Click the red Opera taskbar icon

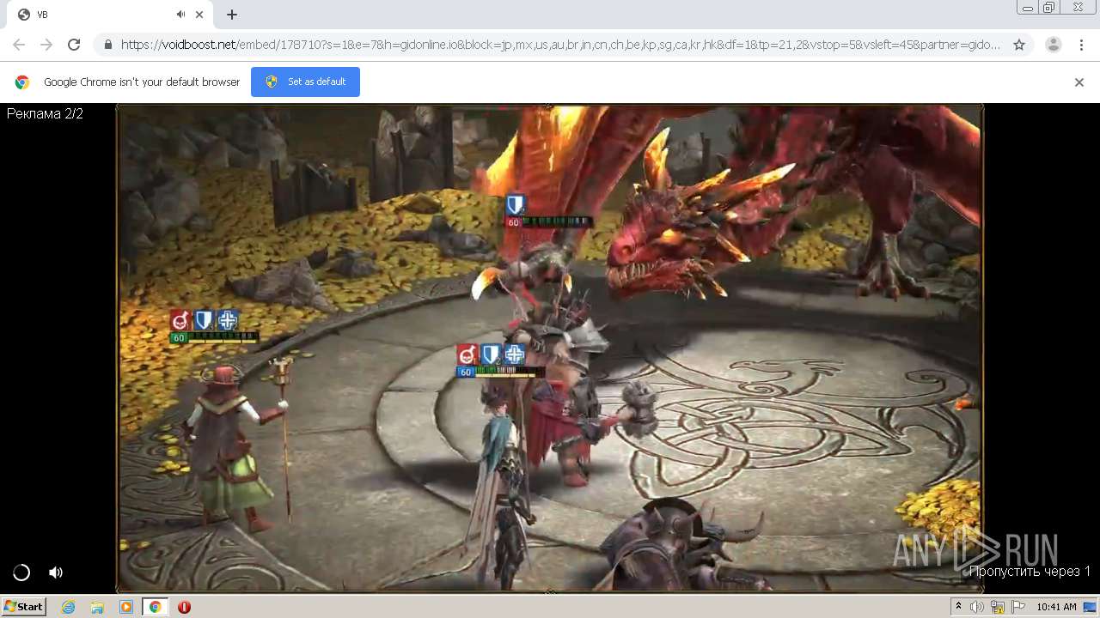(184, 607)
